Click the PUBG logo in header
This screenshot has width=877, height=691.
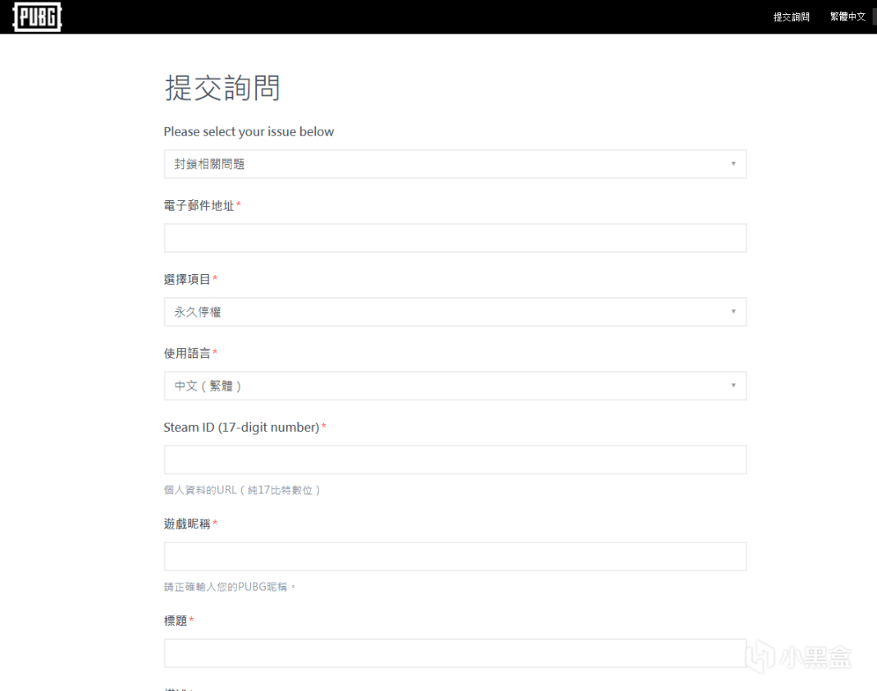[37, 16]
